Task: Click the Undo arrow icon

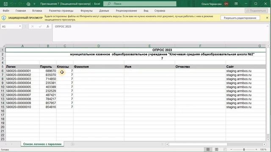Action: pyautogui.click(x=12, y=4)
